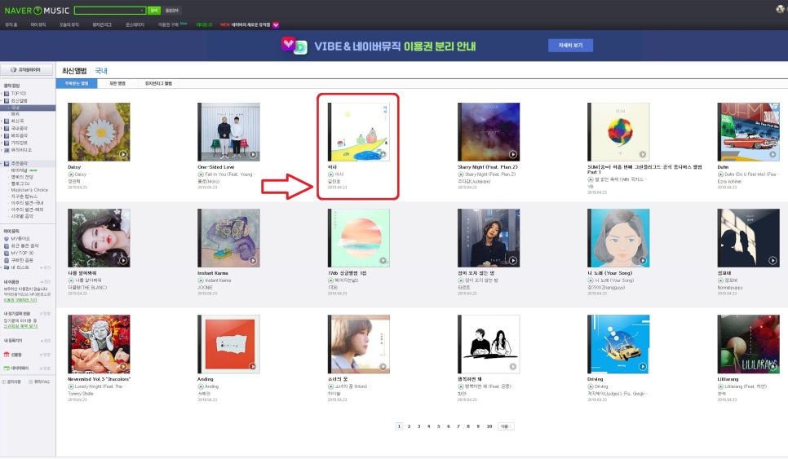788x459 pixels.
Task: Click the Naver Music logo play icon
Action: [38, 11]
